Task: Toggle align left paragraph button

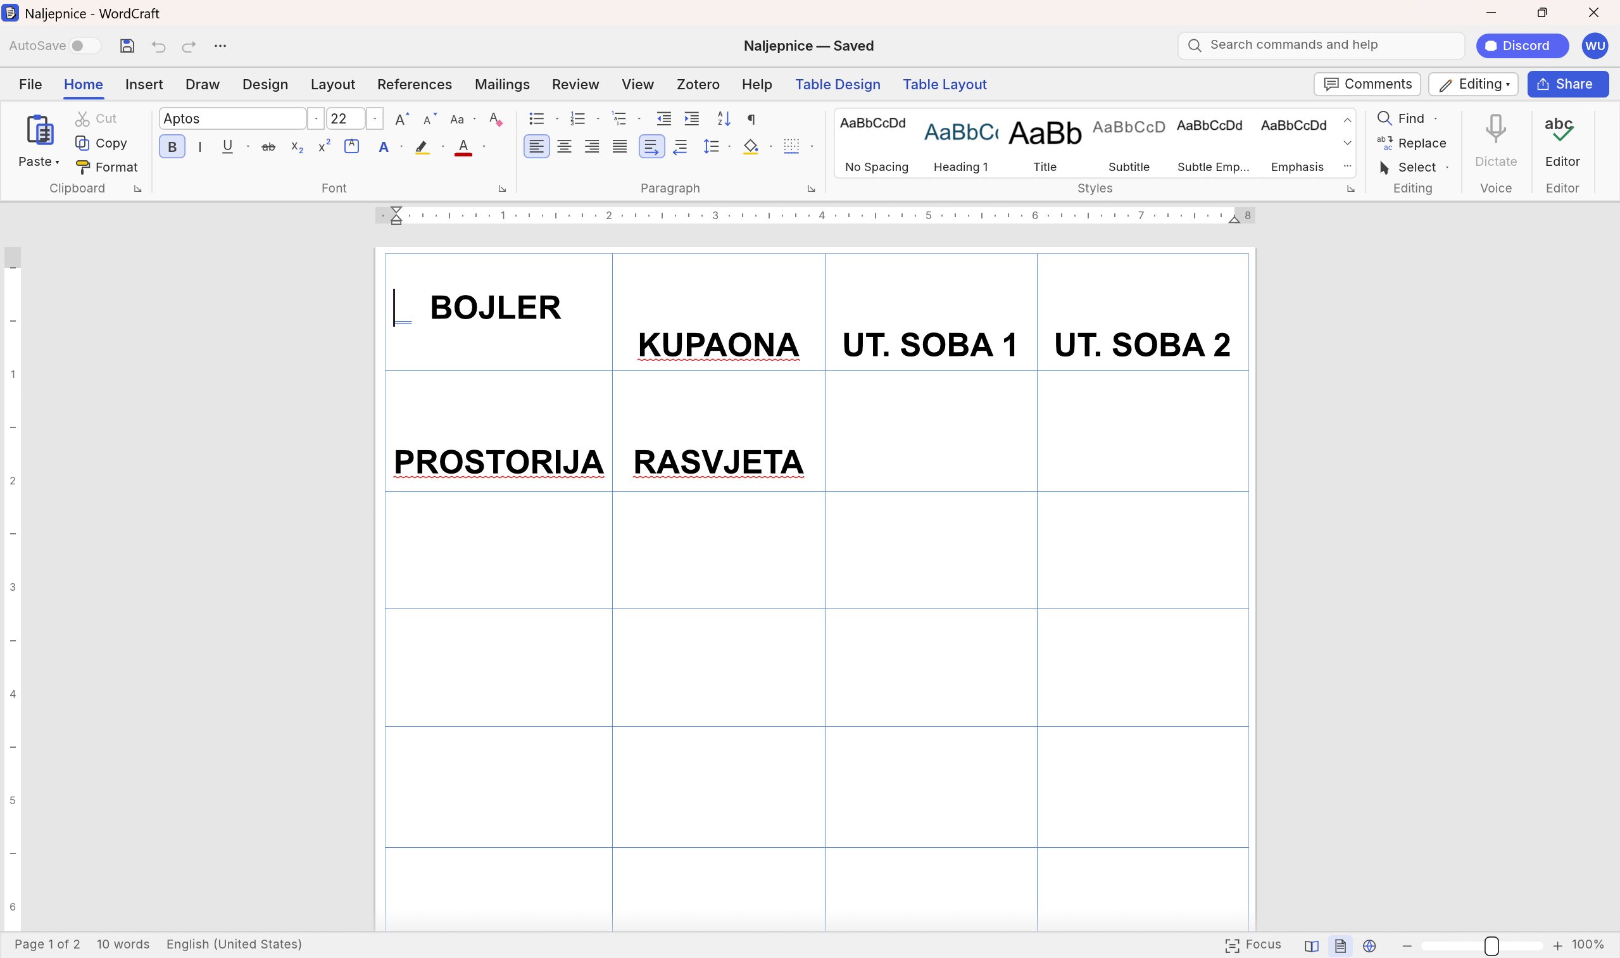Action: [536, 147]
